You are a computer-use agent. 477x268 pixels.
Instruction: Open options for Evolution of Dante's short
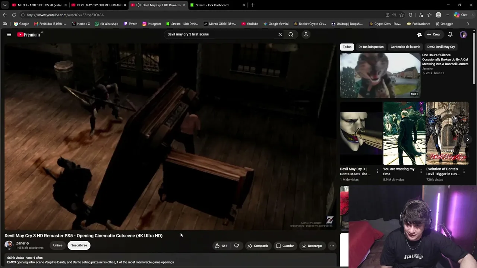coord(464,171)
